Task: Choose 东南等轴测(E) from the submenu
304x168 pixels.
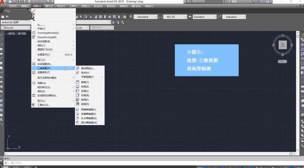Action: tap(90, 114)
